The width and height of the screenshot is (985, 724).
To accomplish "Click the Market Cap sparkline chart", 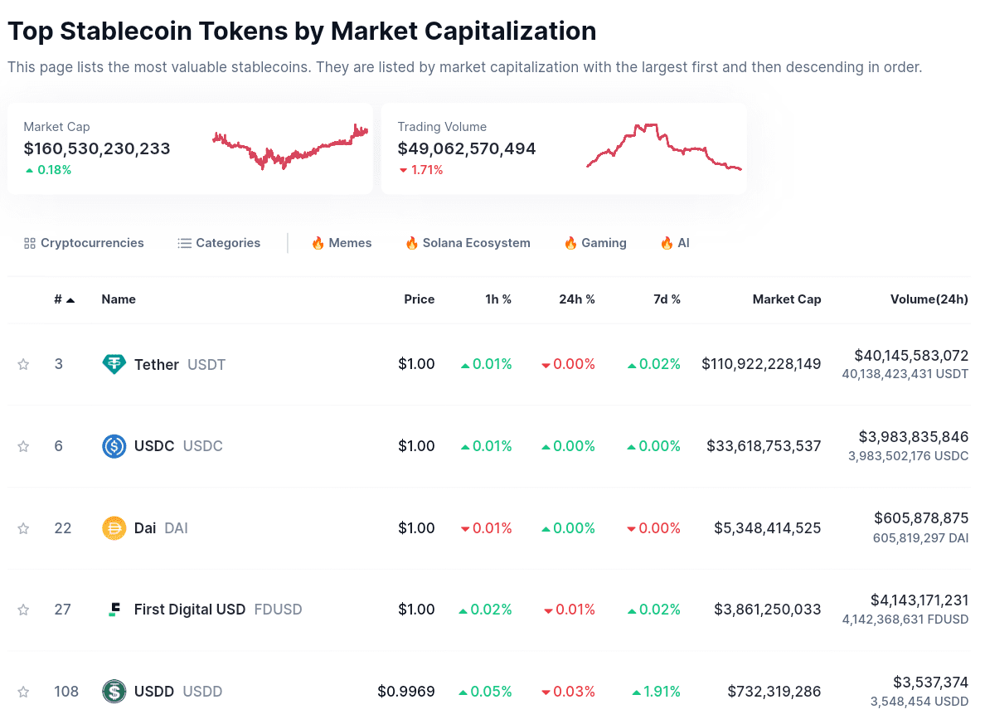I will pos(290,147).
